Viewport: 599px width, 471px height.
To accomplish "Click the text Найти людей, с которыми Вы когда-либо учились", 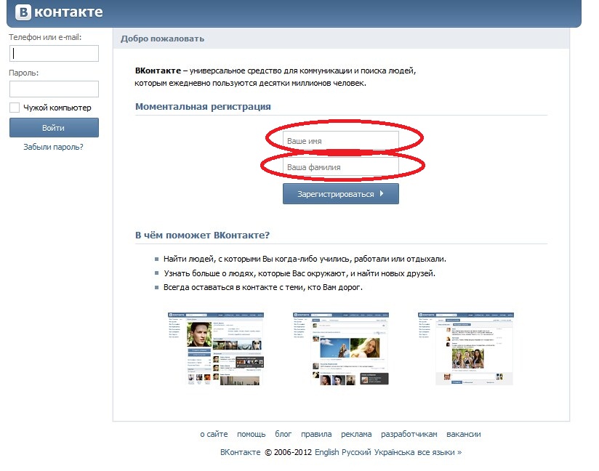I will [x=257, y=259].
